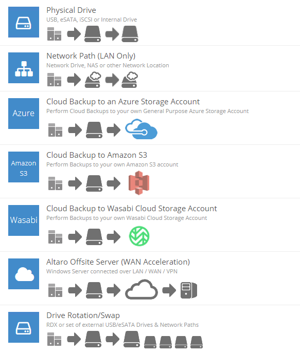Viewport: 300px width, 353px height.
Task: Click the outlined cloud icon in Altaro row
Action: pos(142,289)
